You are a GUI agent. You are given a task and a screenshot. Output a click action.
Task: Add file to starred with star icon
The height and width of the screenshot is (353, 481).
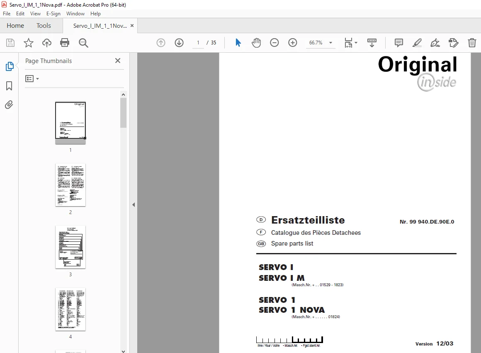[29, 43]
